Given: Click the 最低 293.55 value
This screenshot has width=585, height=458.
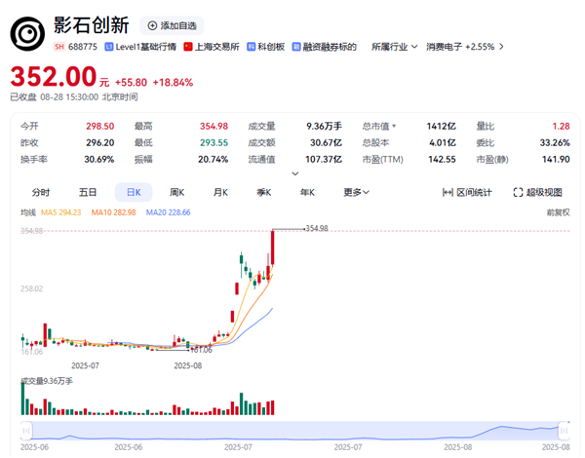Looking at the screenshot, I should tap(214, 142).
